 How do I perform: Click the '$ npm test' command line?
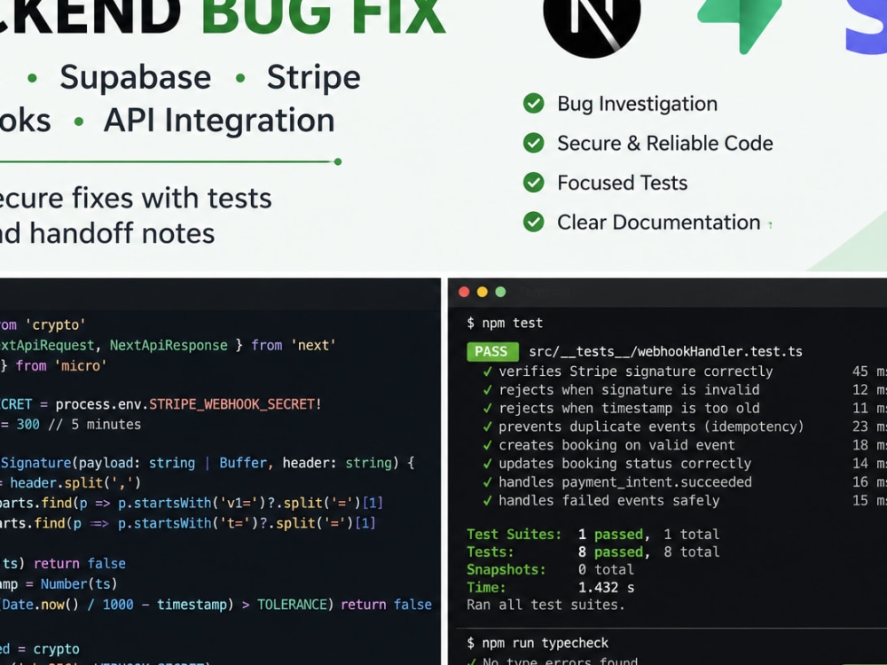point(505,323)
